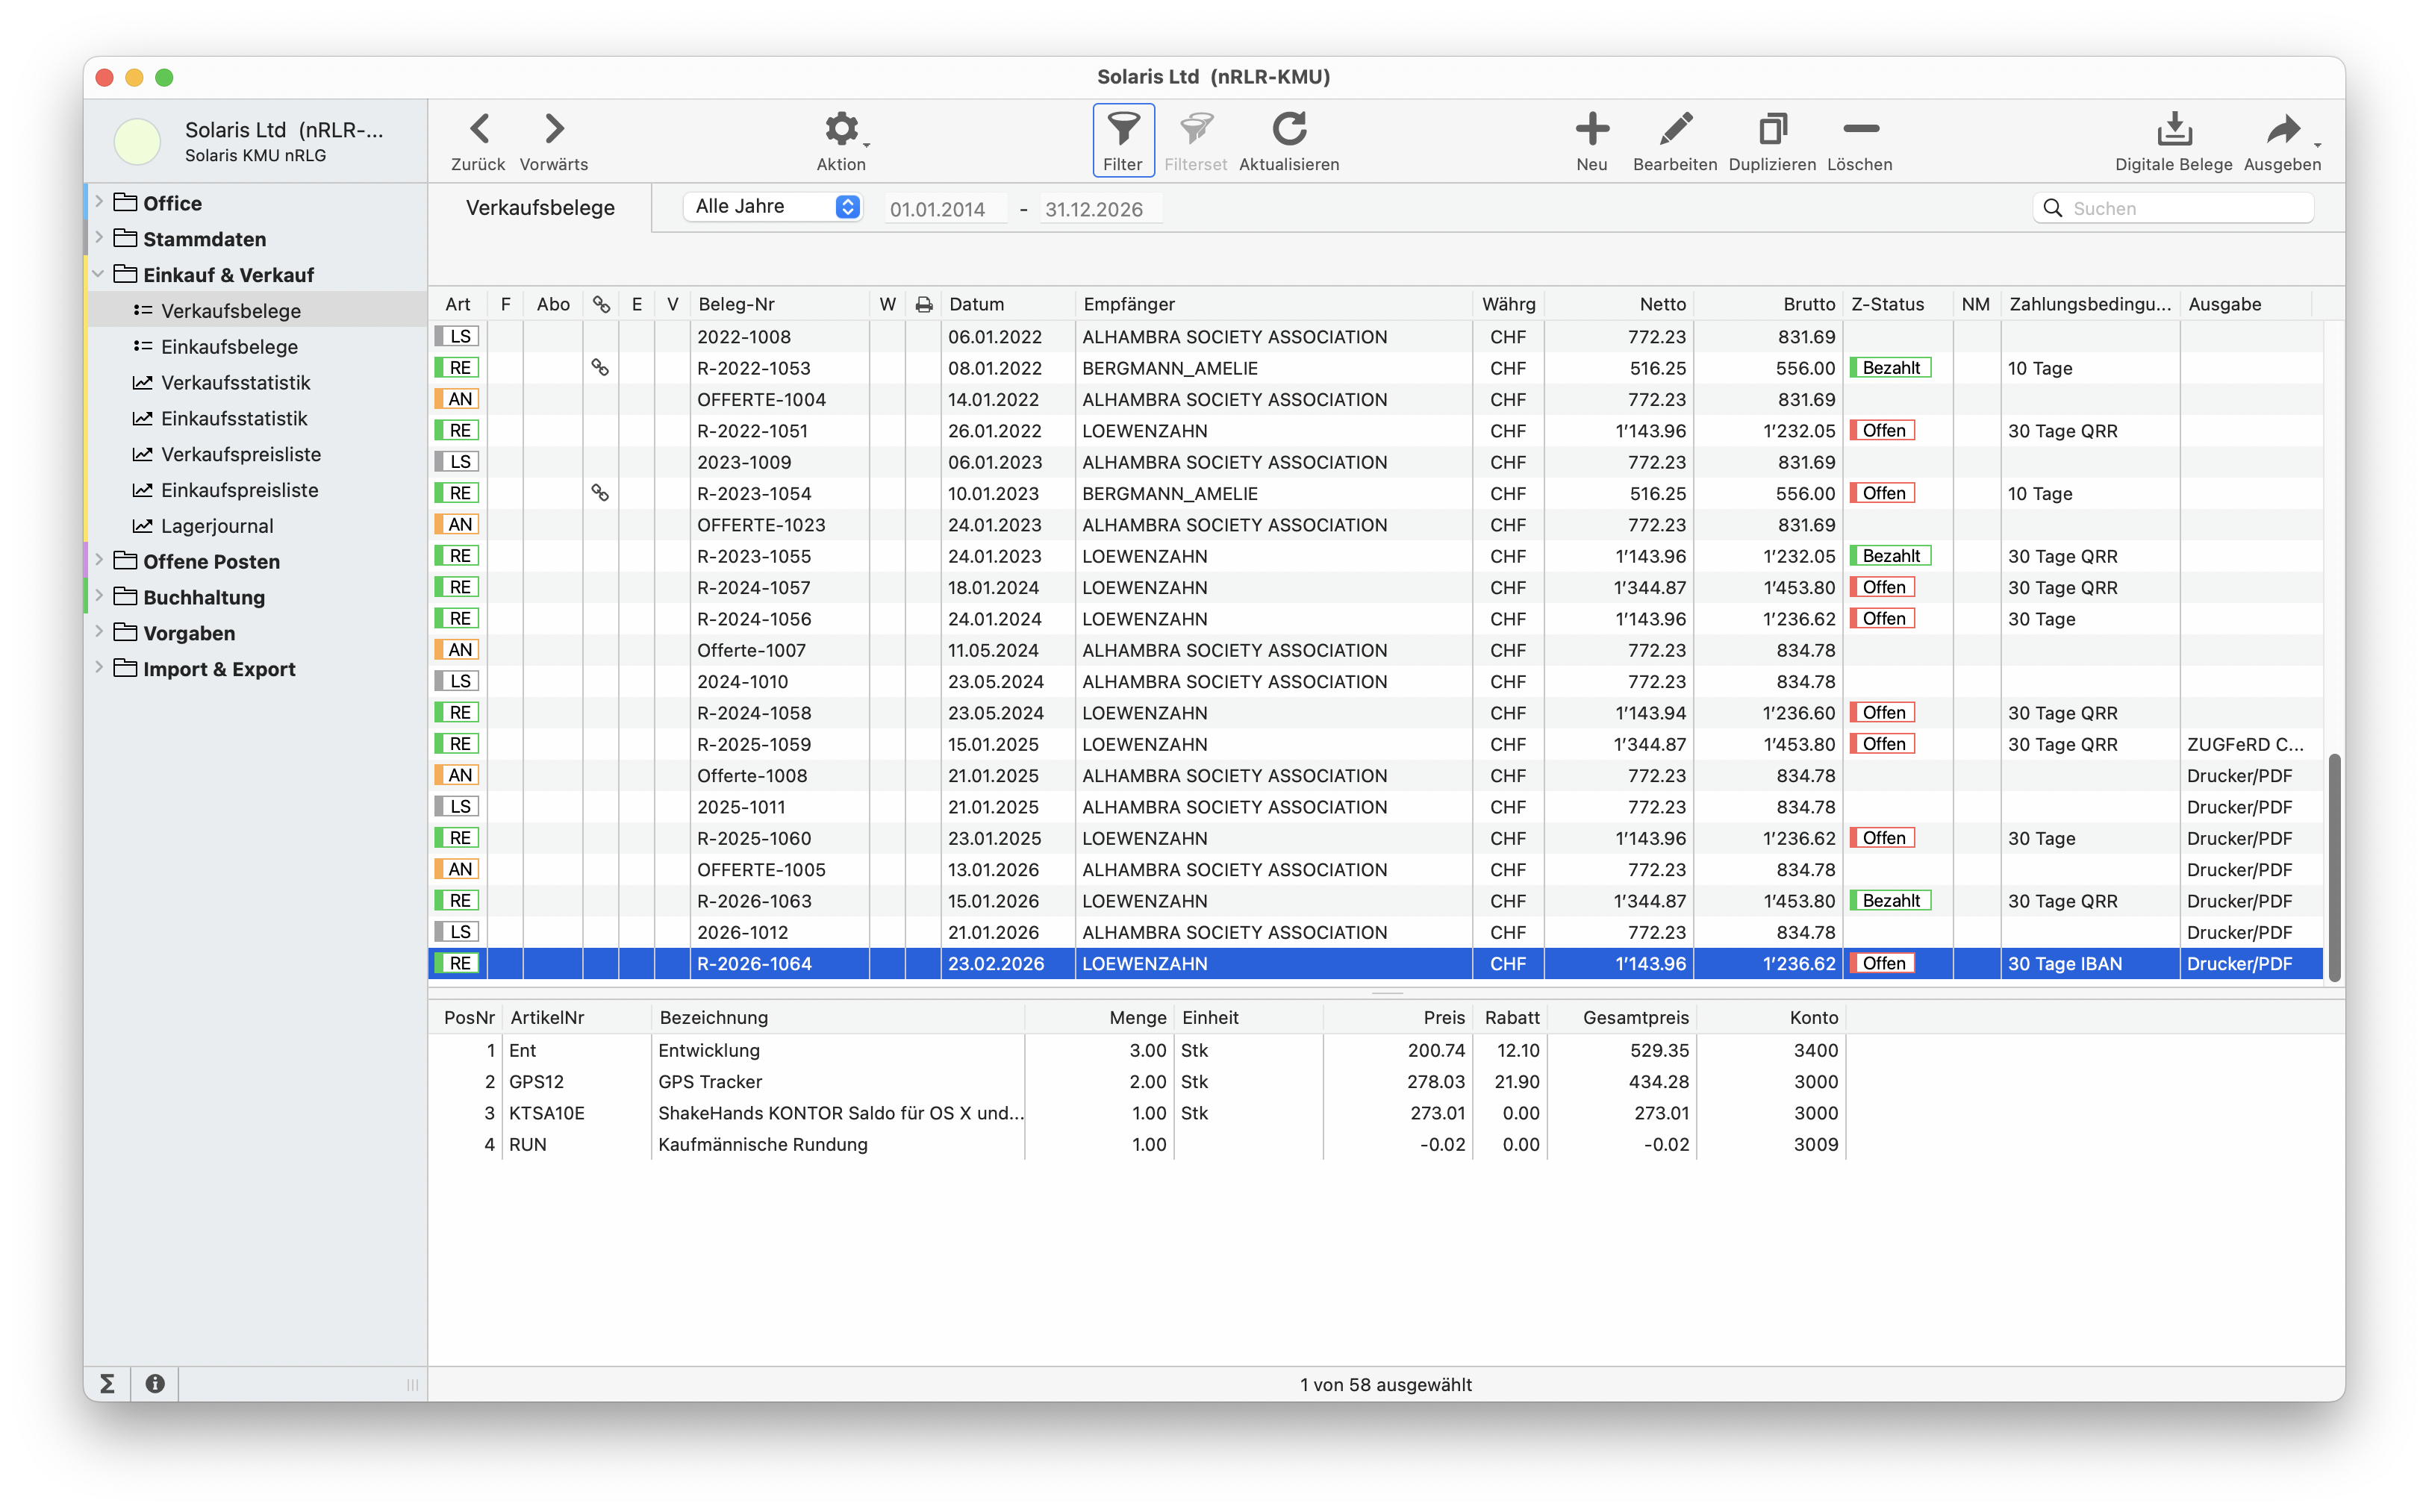Viewport: 2429px width, 1512px height.
Task: Open Verkaufsstatistik in sidebar
Action: click(x=235, y=383)
